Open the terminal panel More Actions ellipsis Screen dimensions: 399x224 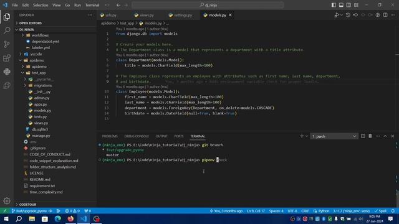(378, 136)
